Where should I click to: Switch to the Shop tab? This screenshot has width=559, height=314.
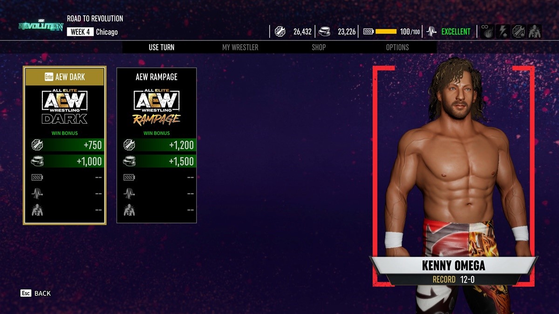click(319, 47)
